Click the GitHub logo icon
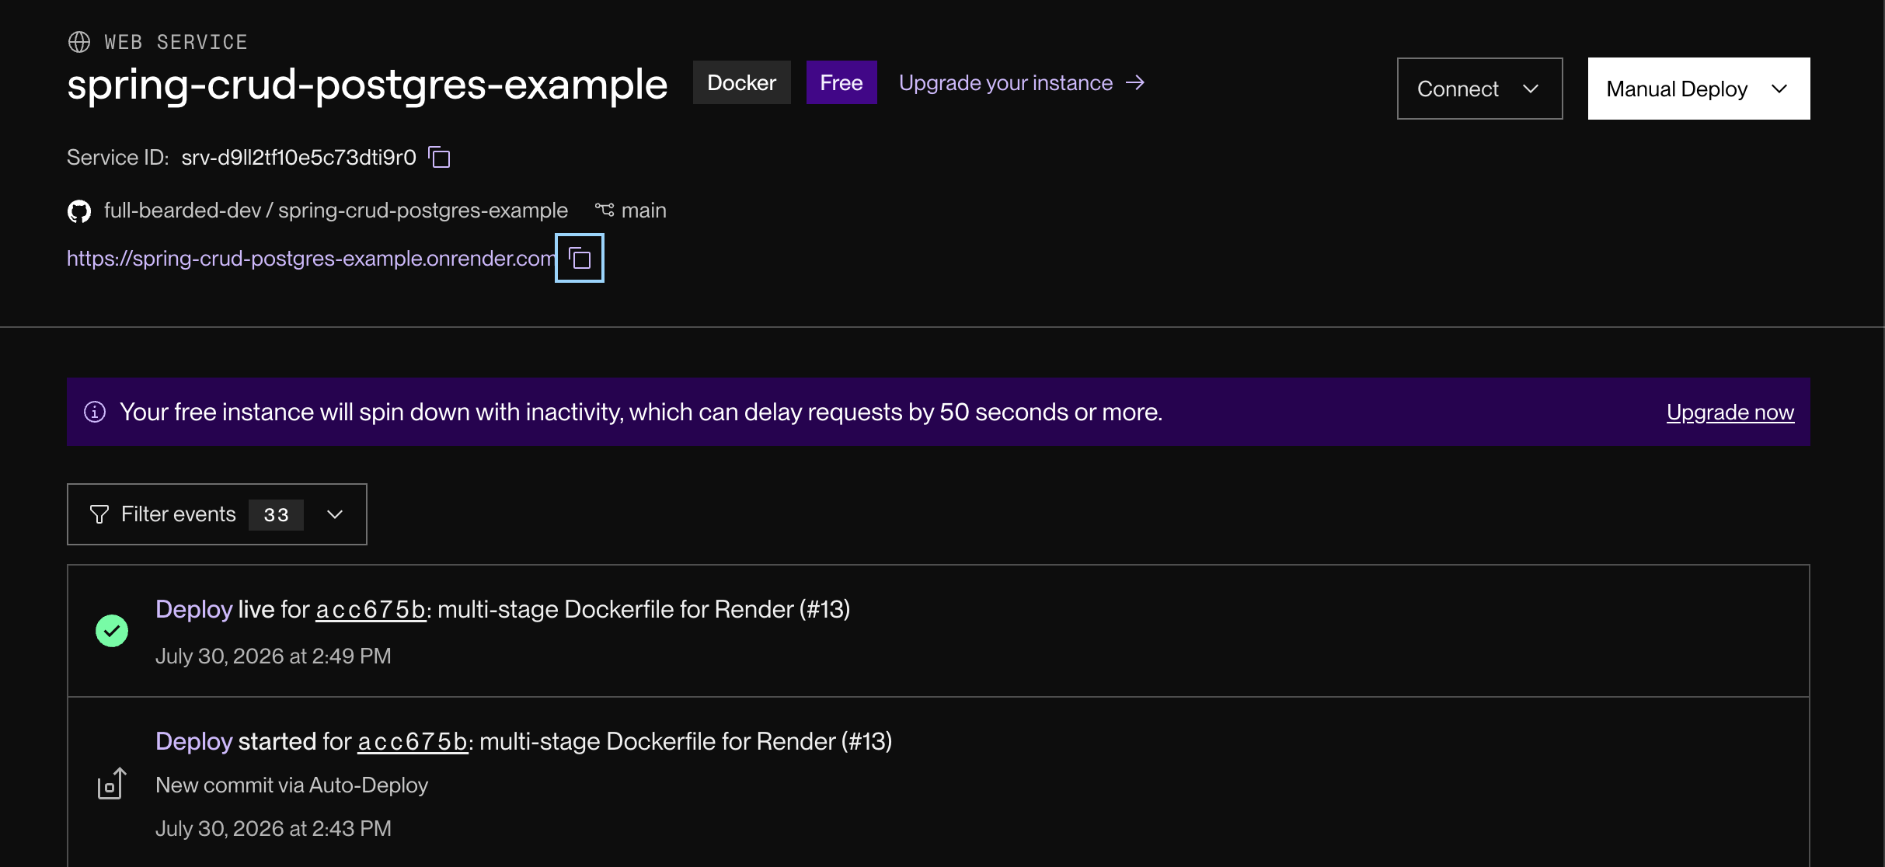Image resolution: width=1885 pixels, height=867 pixels. point(79,211)
